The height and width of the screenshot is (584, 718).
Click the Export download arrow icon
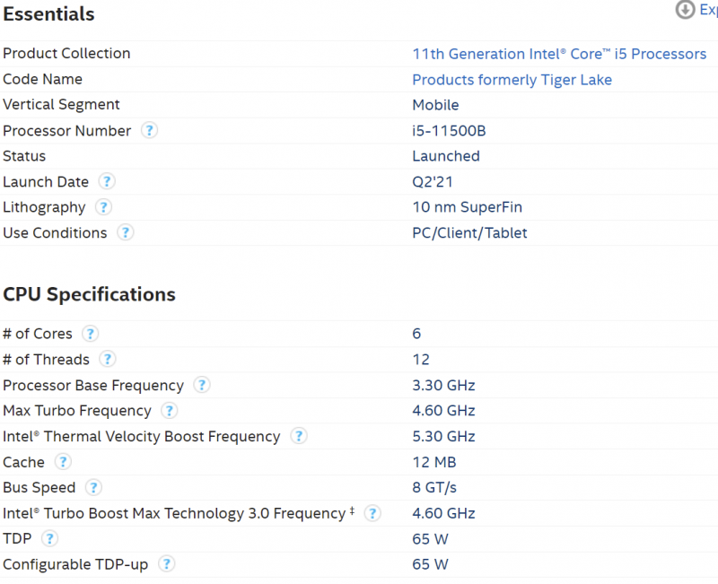[x=685, y=10]
